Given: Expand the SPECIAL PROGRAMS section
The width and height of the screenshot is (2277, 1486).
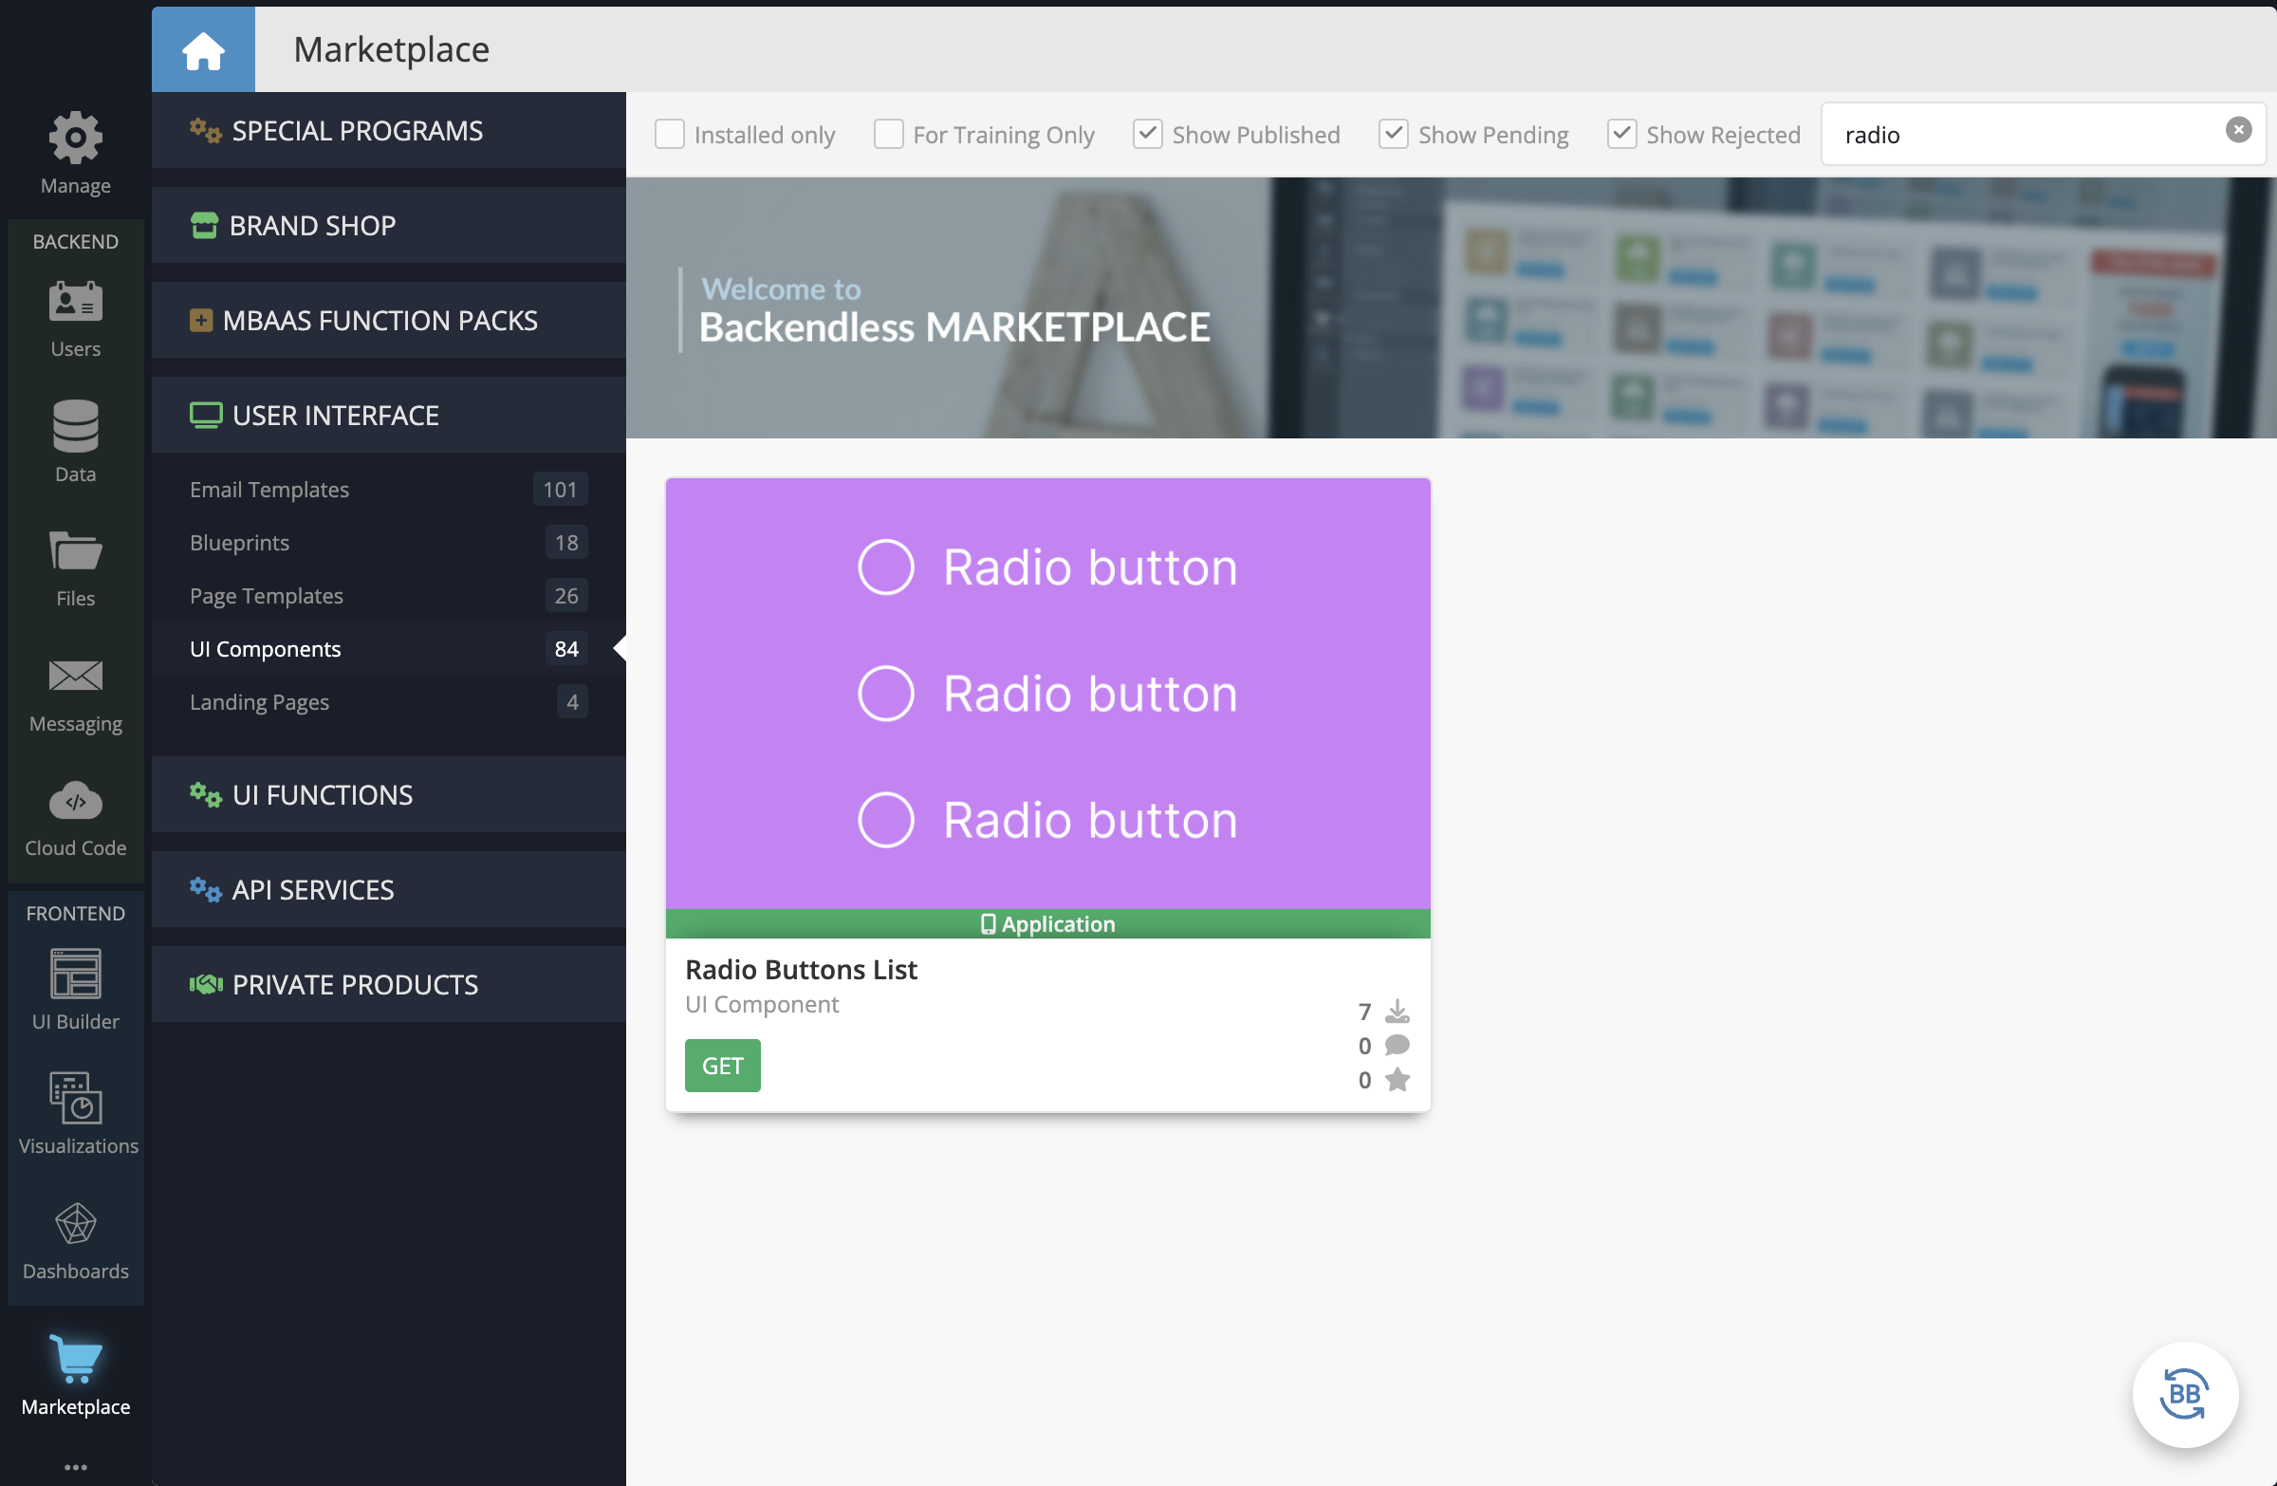Looking at the screenshot, I should 388,131.
